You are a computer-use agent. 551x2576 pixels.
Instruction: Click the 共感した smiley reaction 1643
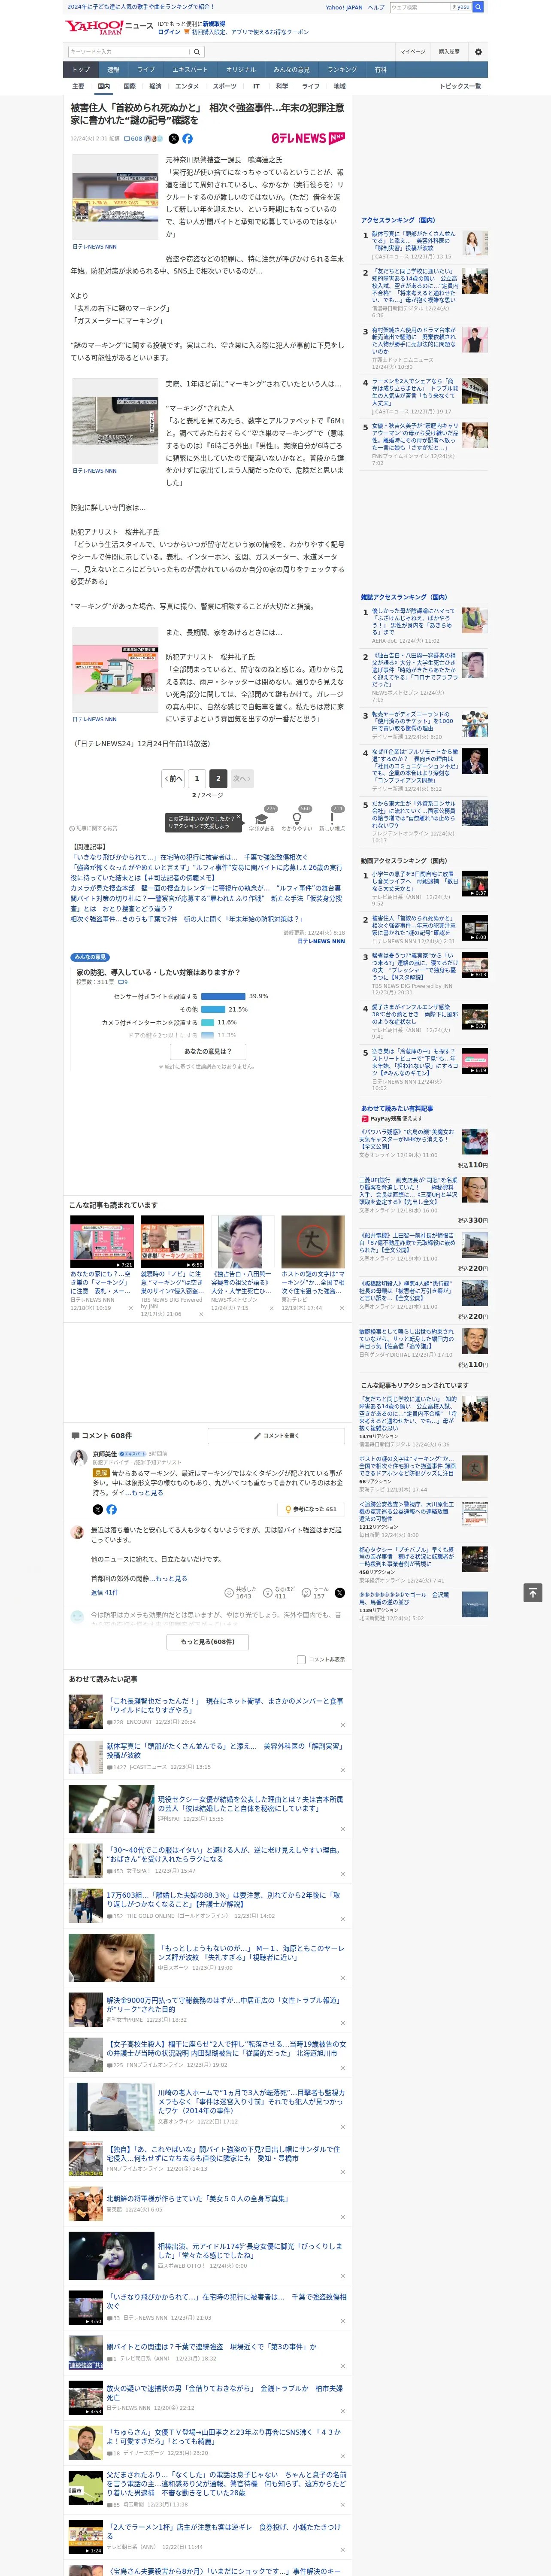point(241,1592)
